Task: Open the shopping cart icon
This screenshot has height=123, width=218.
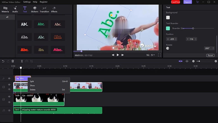Action: (x=198, y=2)
